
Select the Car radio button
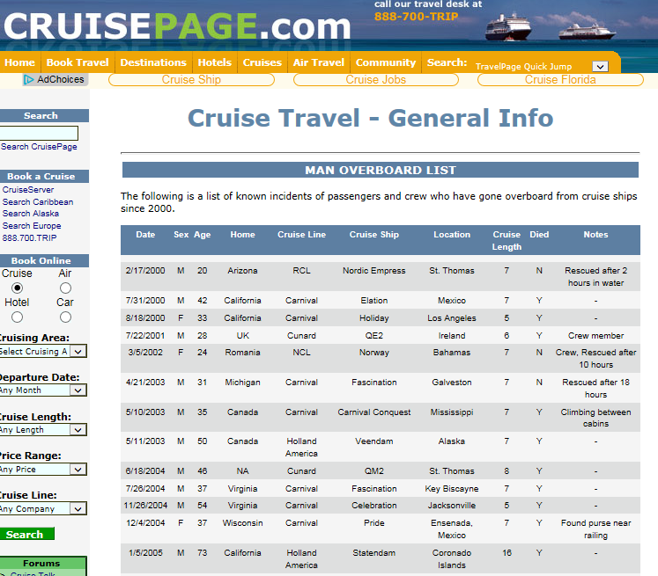[65, 317]
